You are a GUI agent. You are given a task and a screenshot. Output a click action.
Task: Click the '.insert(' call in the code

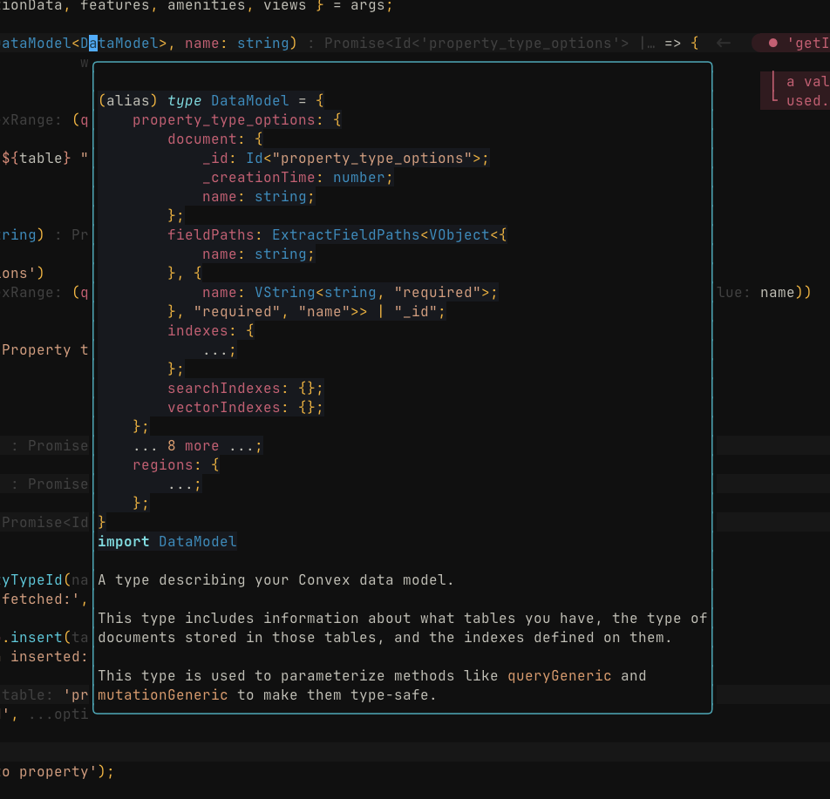(36, 637)
